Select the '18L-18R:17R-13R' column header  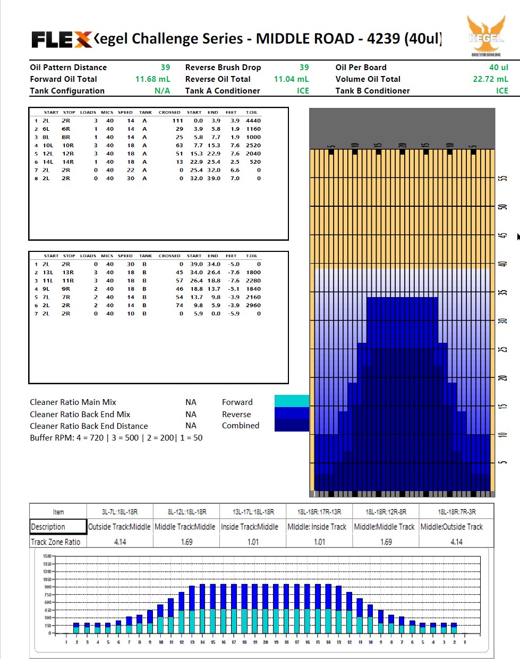[x=319, y=512]
